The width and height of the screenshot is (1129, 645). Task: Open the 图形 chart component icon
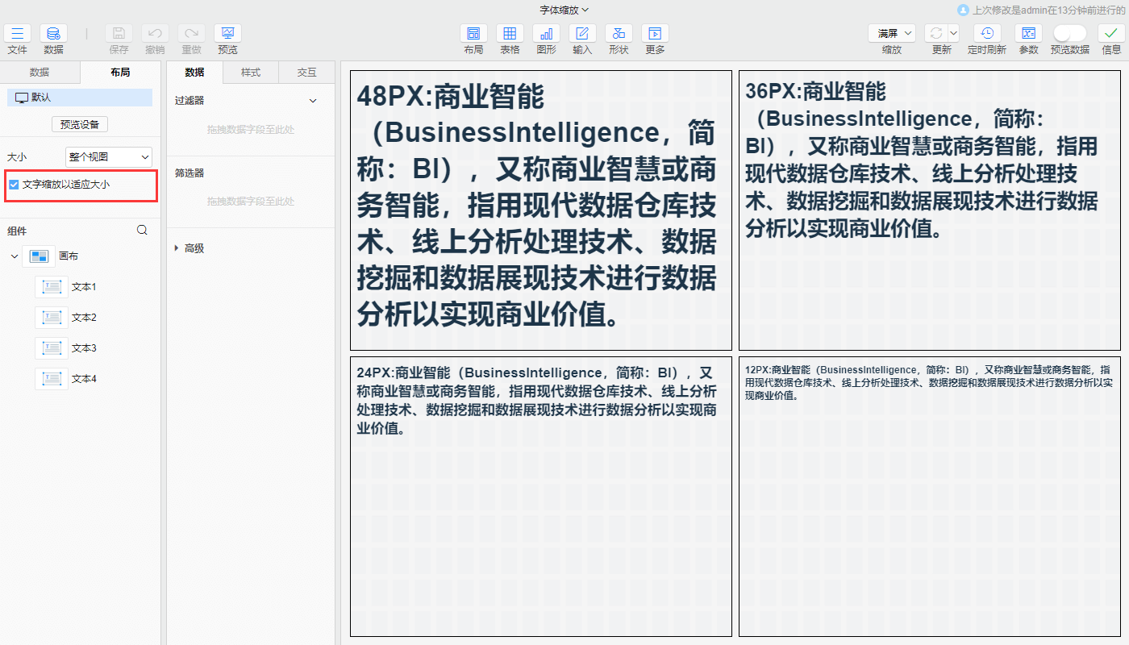[546, 33]
